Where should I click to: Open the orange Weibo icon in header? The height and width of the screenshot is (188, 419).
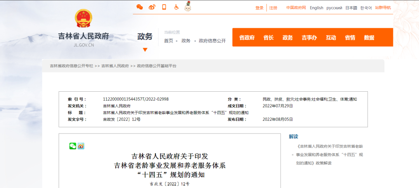pos(152,7)
